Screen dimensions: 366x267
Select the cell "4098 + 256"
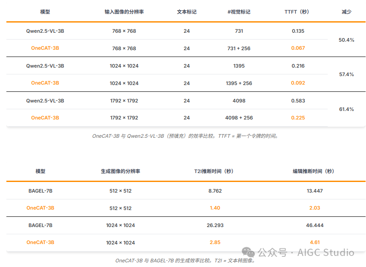point(239,118)
